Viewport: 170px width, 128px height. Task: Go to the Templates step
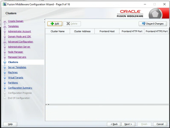pyautogui.click(x=13, y=26)
